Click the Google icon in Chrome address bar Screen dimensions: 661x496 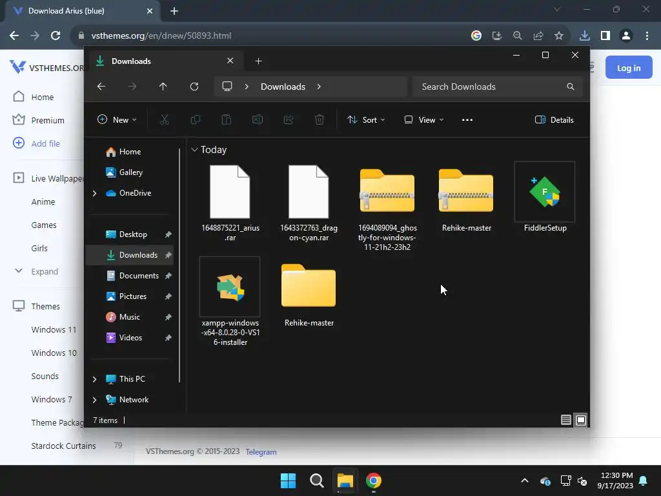(x=476, y=36)
